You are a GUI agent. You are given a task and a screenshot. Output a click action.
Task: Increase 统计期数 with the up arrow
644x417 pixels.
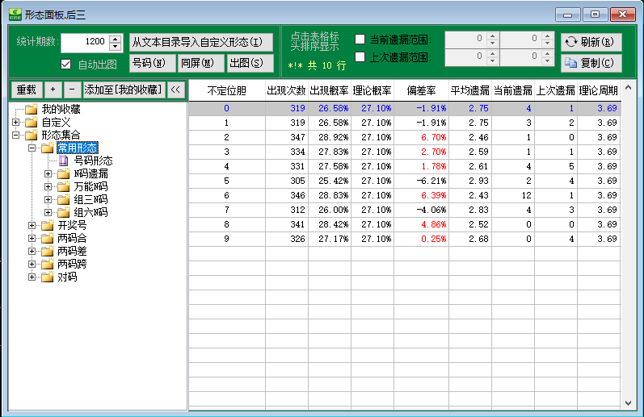[x=115, y=38]
